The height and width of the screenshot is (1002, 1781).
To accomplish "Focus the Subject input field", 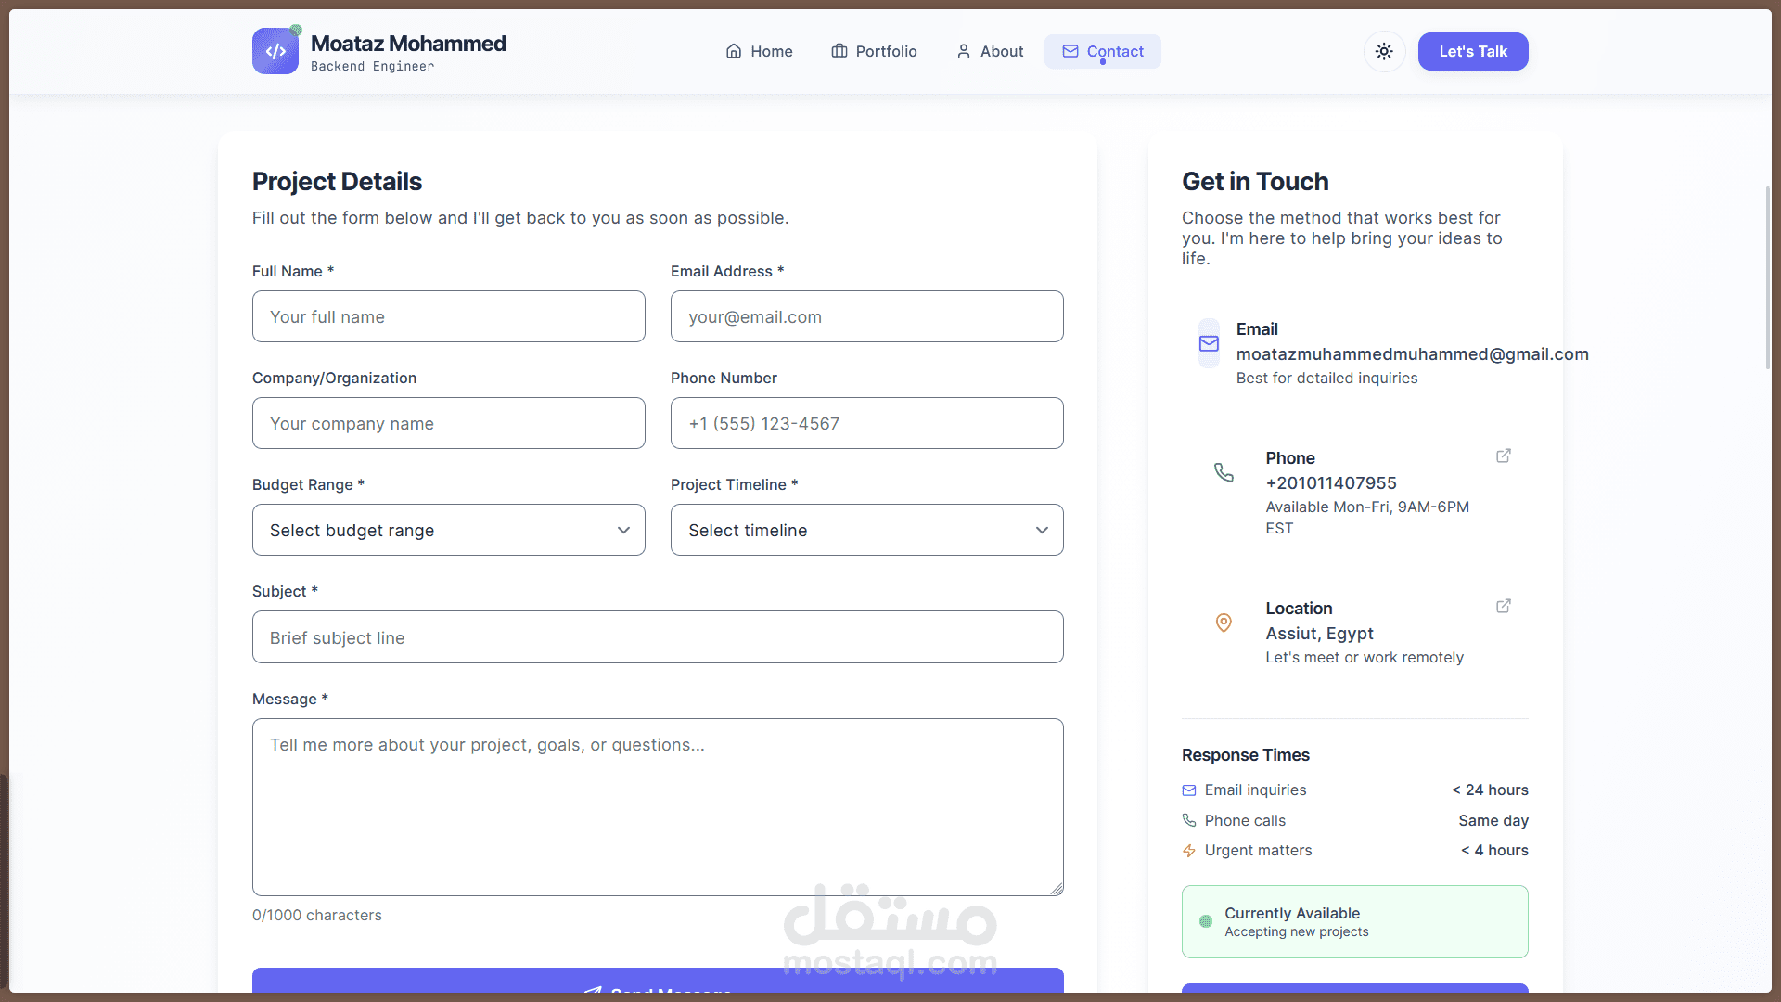I will [x=658, y=637].
